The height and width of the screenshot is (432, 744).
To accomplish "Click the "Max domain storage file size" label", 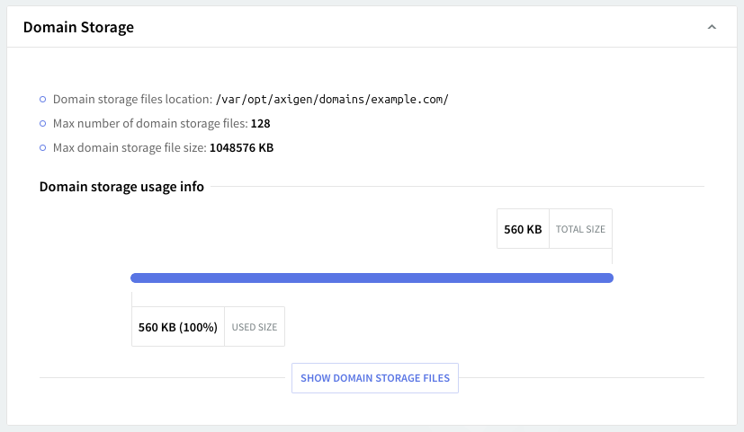I will tap(130, 147).
